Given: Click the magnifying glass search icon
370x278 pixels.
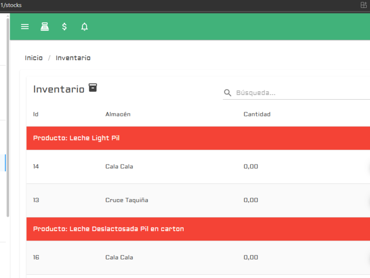Looking at the screenshot, I should pos(228,93).
